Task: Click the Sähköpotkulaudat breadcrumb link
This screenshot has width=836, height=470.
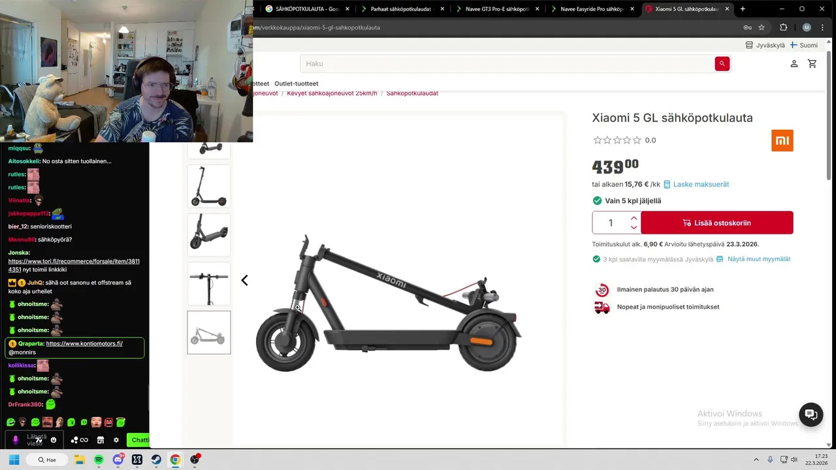Action: [x=412, y=93]
